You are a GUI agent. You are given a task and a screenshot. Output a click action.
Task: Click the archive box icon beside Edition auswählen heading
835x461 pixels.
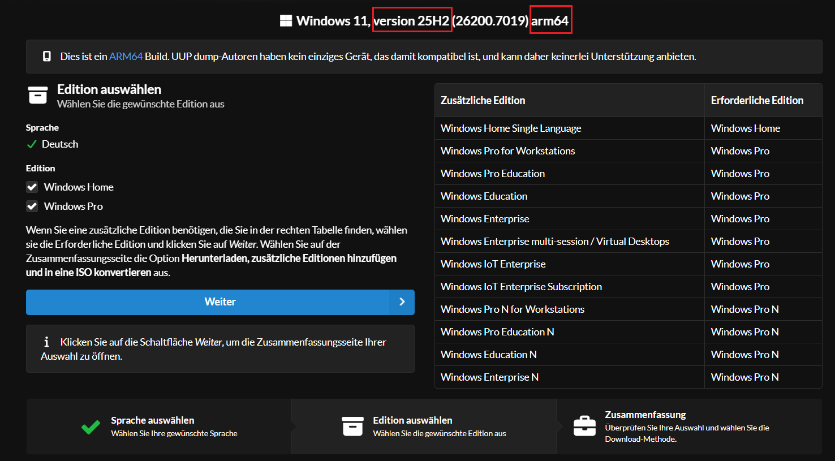pos(38,95)
